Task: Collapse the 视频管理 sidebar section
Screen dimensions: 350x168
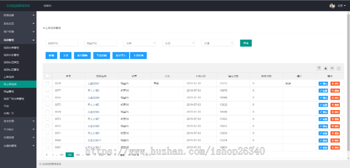Action: [17, 40]
